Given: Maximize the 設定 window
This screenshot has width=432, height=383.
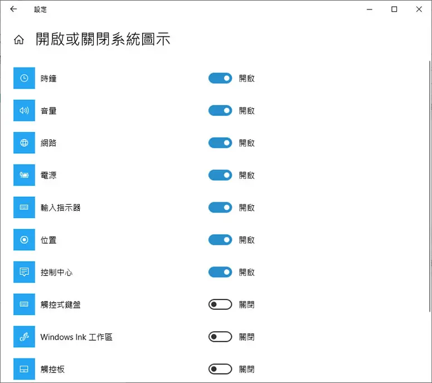Looking at the screenshot, I should (394, 9).
